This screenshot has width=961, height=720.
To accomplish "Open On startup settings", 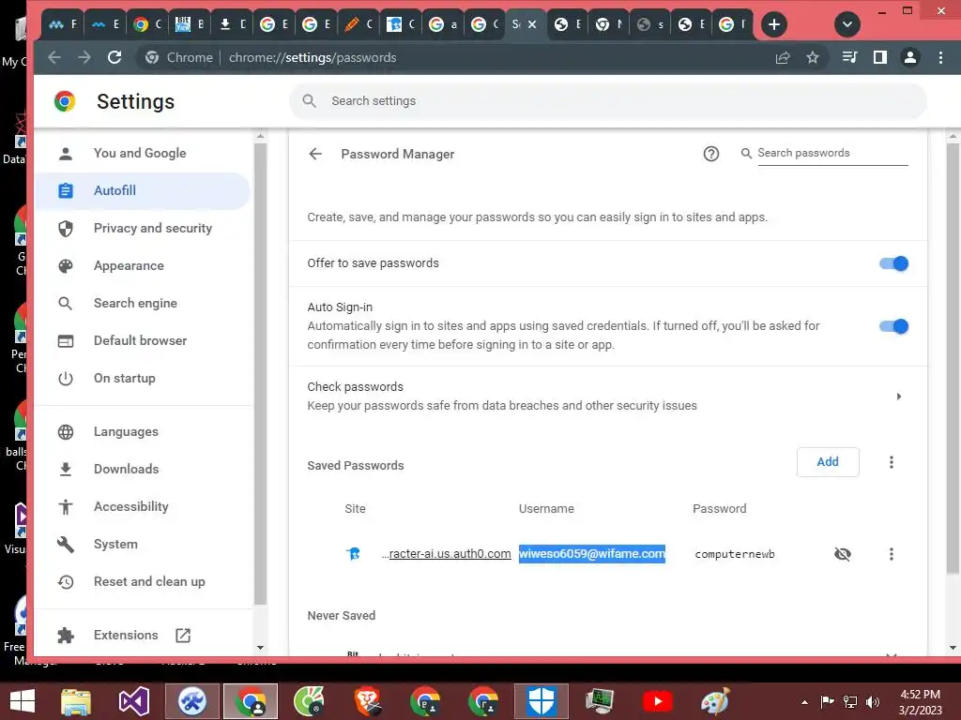I will [x=143, y=379].
